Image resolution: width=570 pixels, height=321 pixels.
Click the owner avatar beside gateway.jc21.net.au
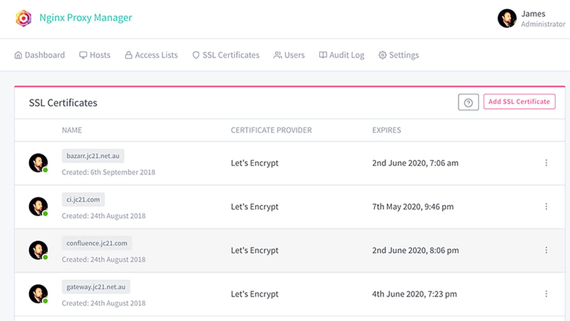(x=38, y=294)
